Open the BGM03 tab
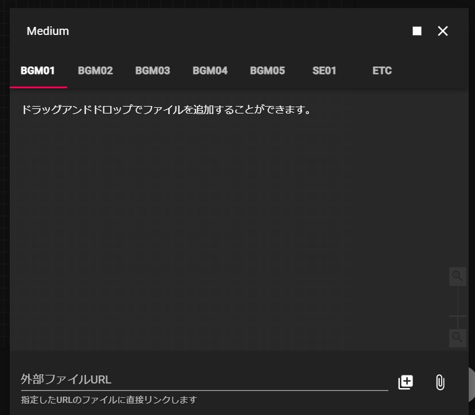 pos(153,71)
